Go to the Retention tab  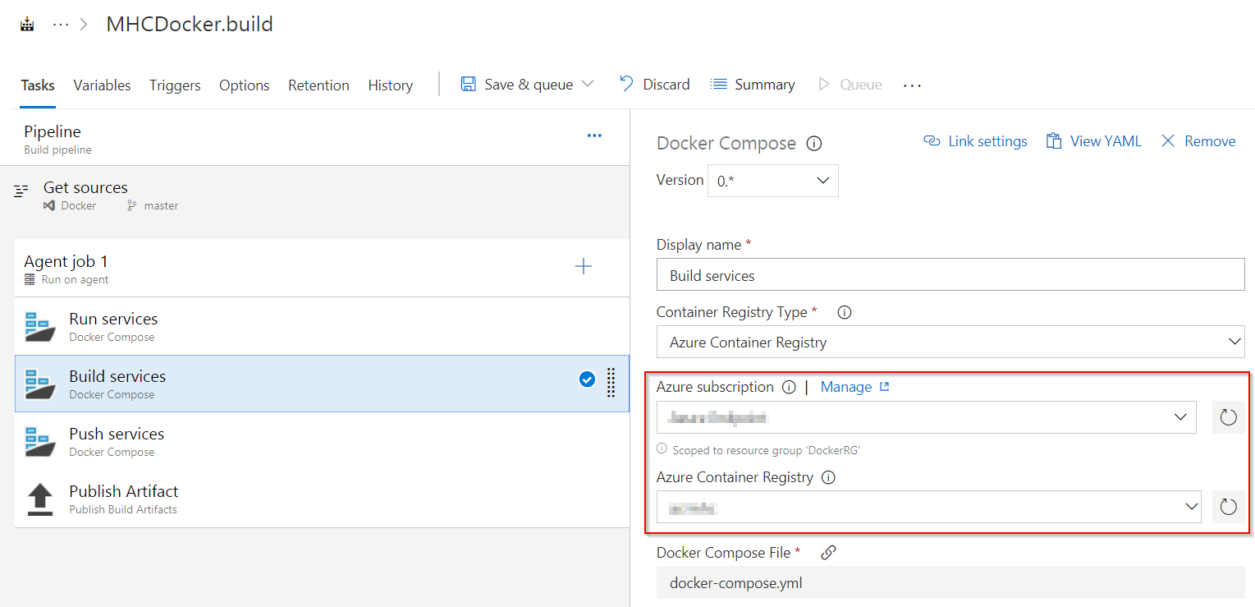(x=318, y=85)
